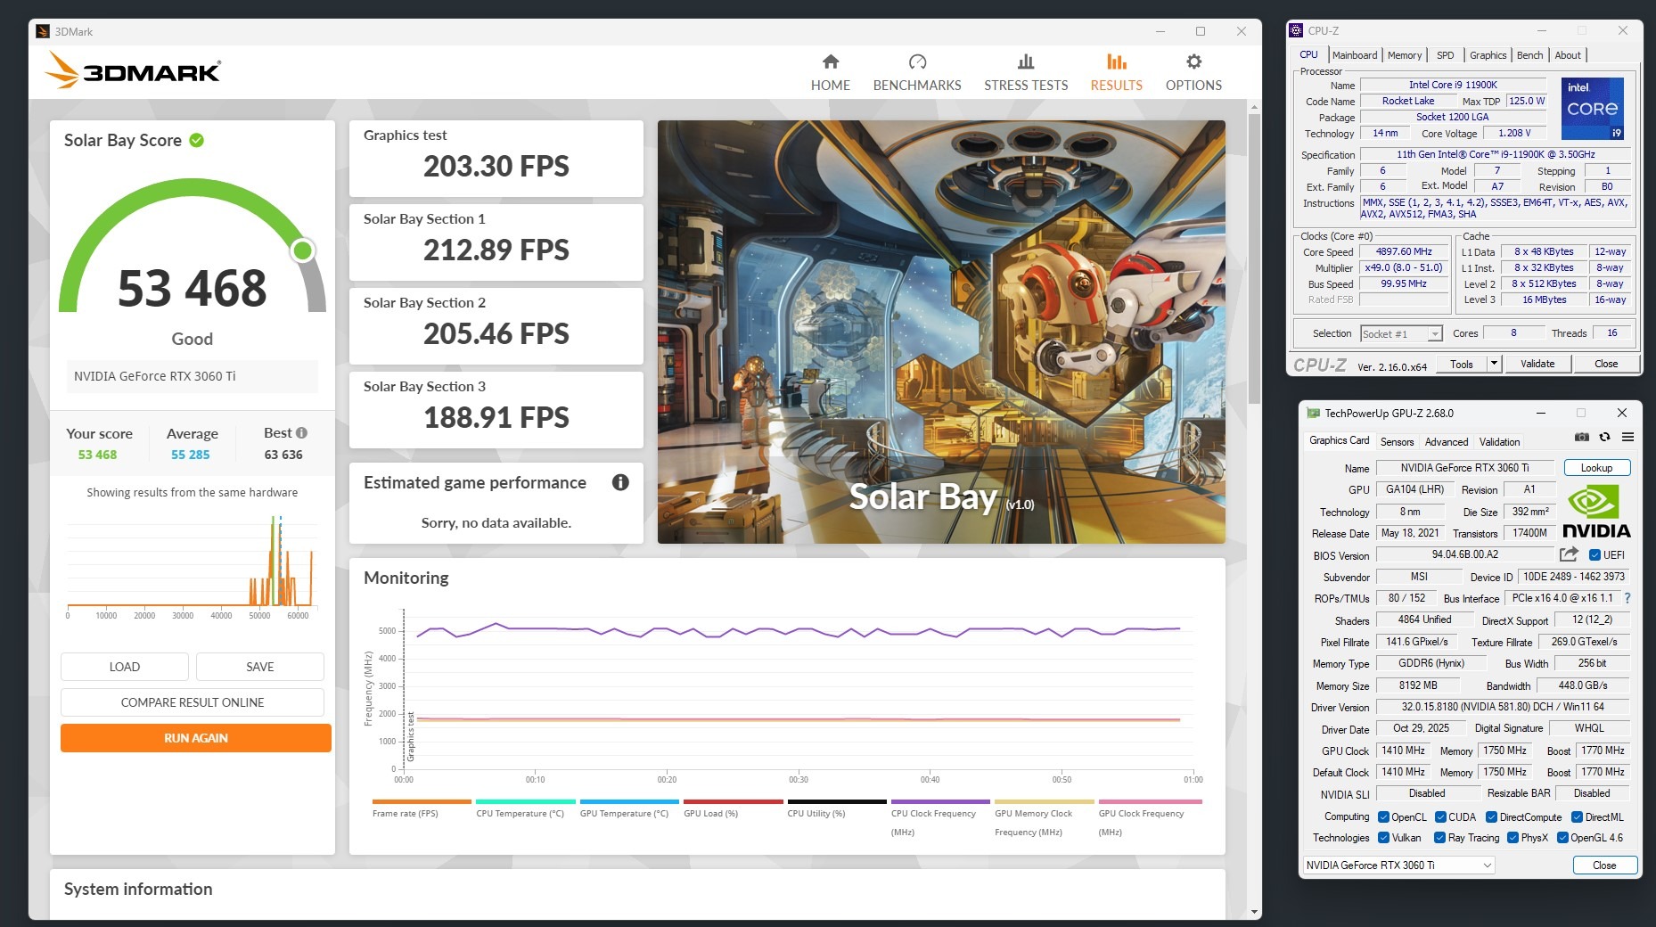The width and height of the screenshot is (1656, 927).
Task: Open the GPU-Z hamburger menu
Action: tap(1627, 438)
